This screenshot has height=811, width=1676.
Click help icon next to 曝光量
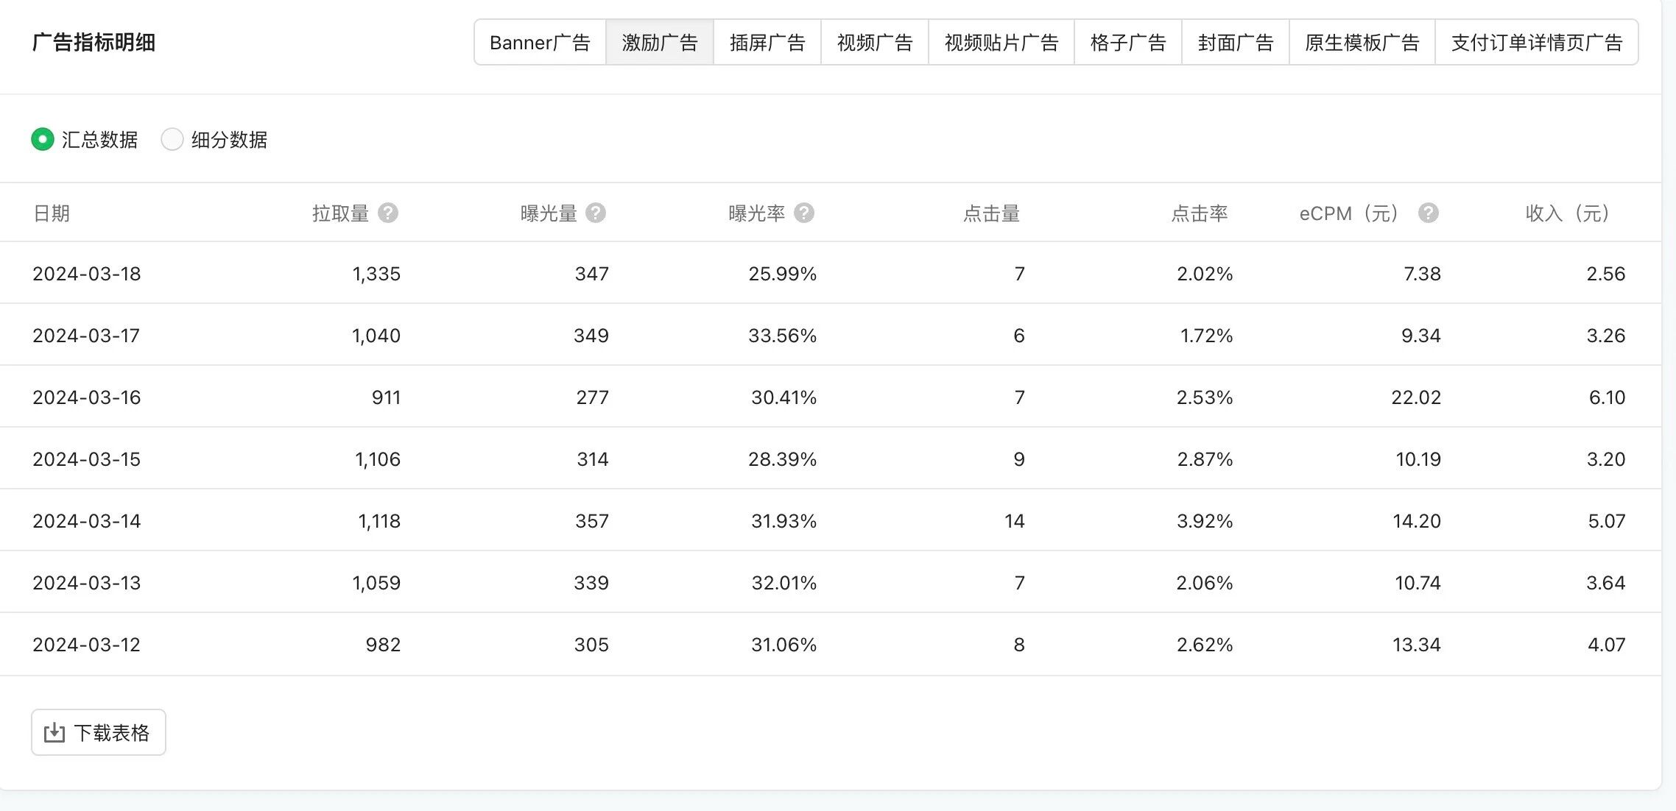pos(596,213)
